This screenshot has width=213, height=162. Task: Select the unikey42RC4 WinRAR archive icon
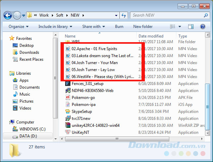(68, 125)
